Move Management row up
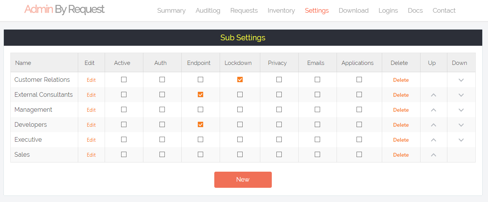This screenshot has width=488, height=202. 434,110
